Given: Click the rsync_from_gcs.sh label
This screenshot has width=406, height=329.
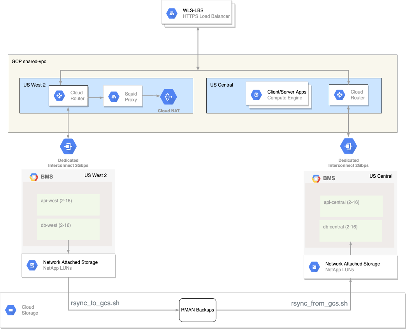Looking at the screenshot, I should tap(319, 304).
